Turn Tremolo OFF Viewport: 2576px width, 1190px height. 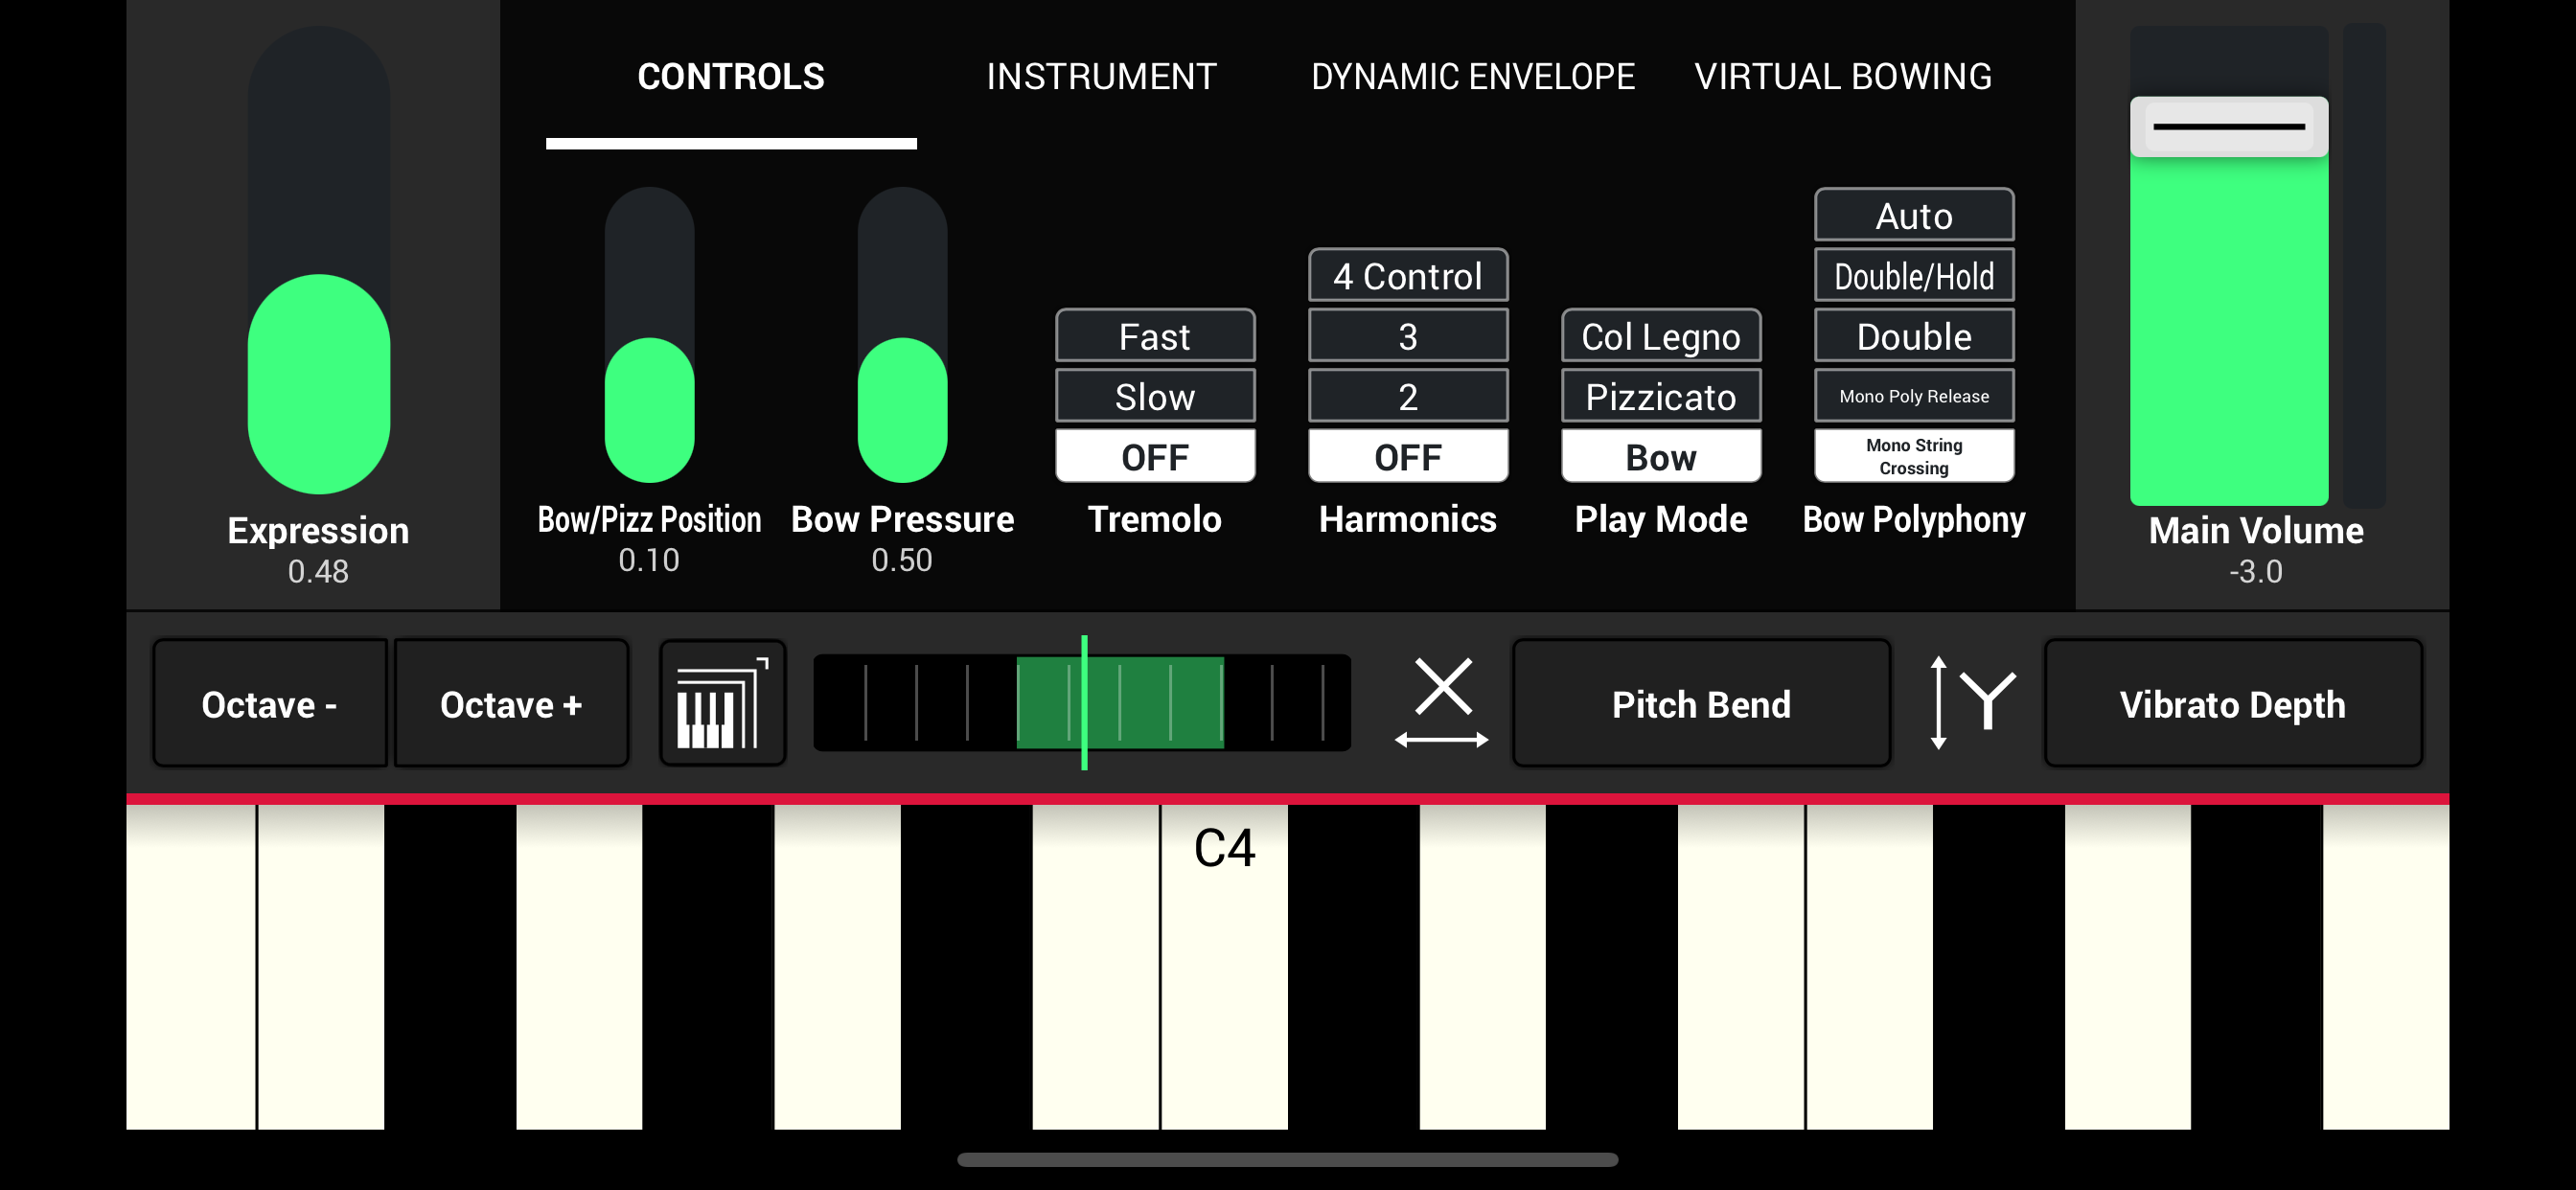coord(1155,456)
